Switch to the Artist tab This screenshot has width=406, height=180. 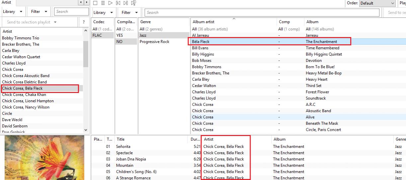pos(7,2)
